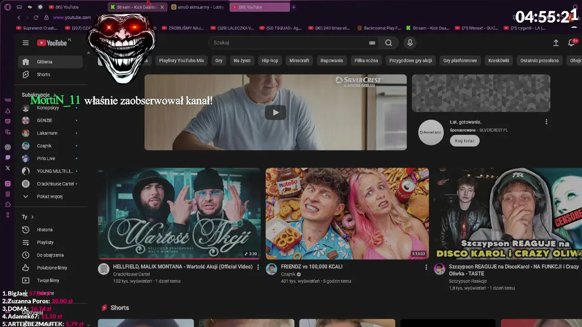582x327 pixels.
Task: Open options menu of SilverCrest sponsored ad
Action: point(546,122)
